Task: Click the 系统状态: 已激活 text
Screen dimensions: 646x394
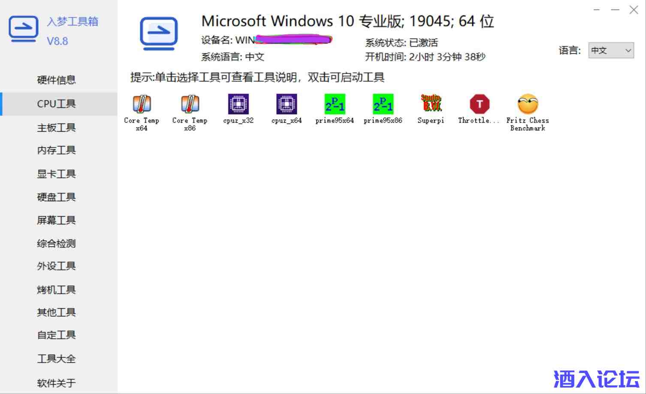Action: (401, 43)
